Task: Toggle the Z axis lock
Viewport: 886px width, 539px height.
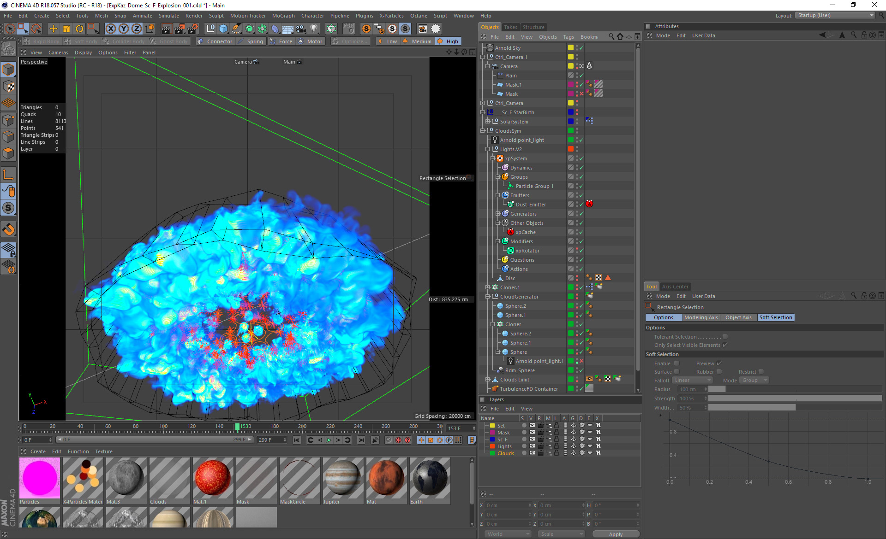Action: point(137,29)
